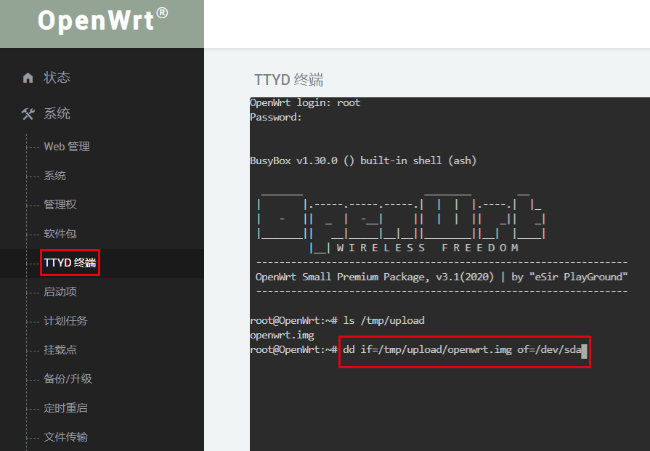Go to 管理权 settings page
650x451 pixels.
[x=60, y=205]
